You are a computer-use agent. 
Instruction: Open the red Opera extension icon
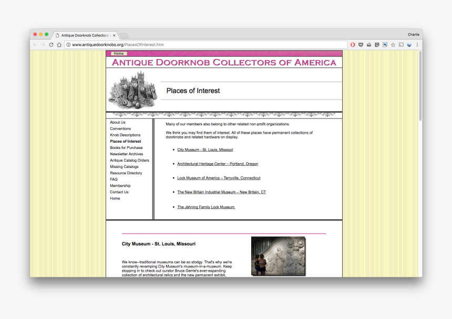coord(353,45)
